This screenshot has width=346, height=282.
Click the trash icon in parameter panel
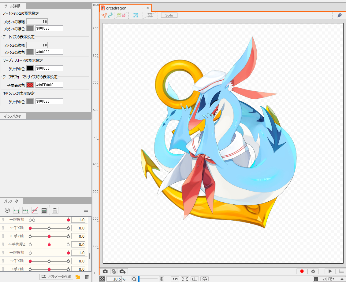coord(87,277)
